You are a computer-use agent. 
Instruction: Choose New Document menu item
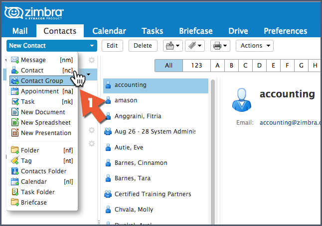pyautogui.click(x=42, y=112)
